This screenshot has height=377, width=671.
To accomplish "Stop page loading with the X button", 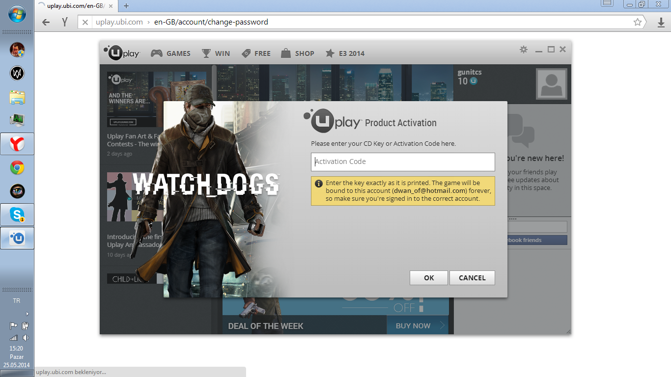I will 85,22.
